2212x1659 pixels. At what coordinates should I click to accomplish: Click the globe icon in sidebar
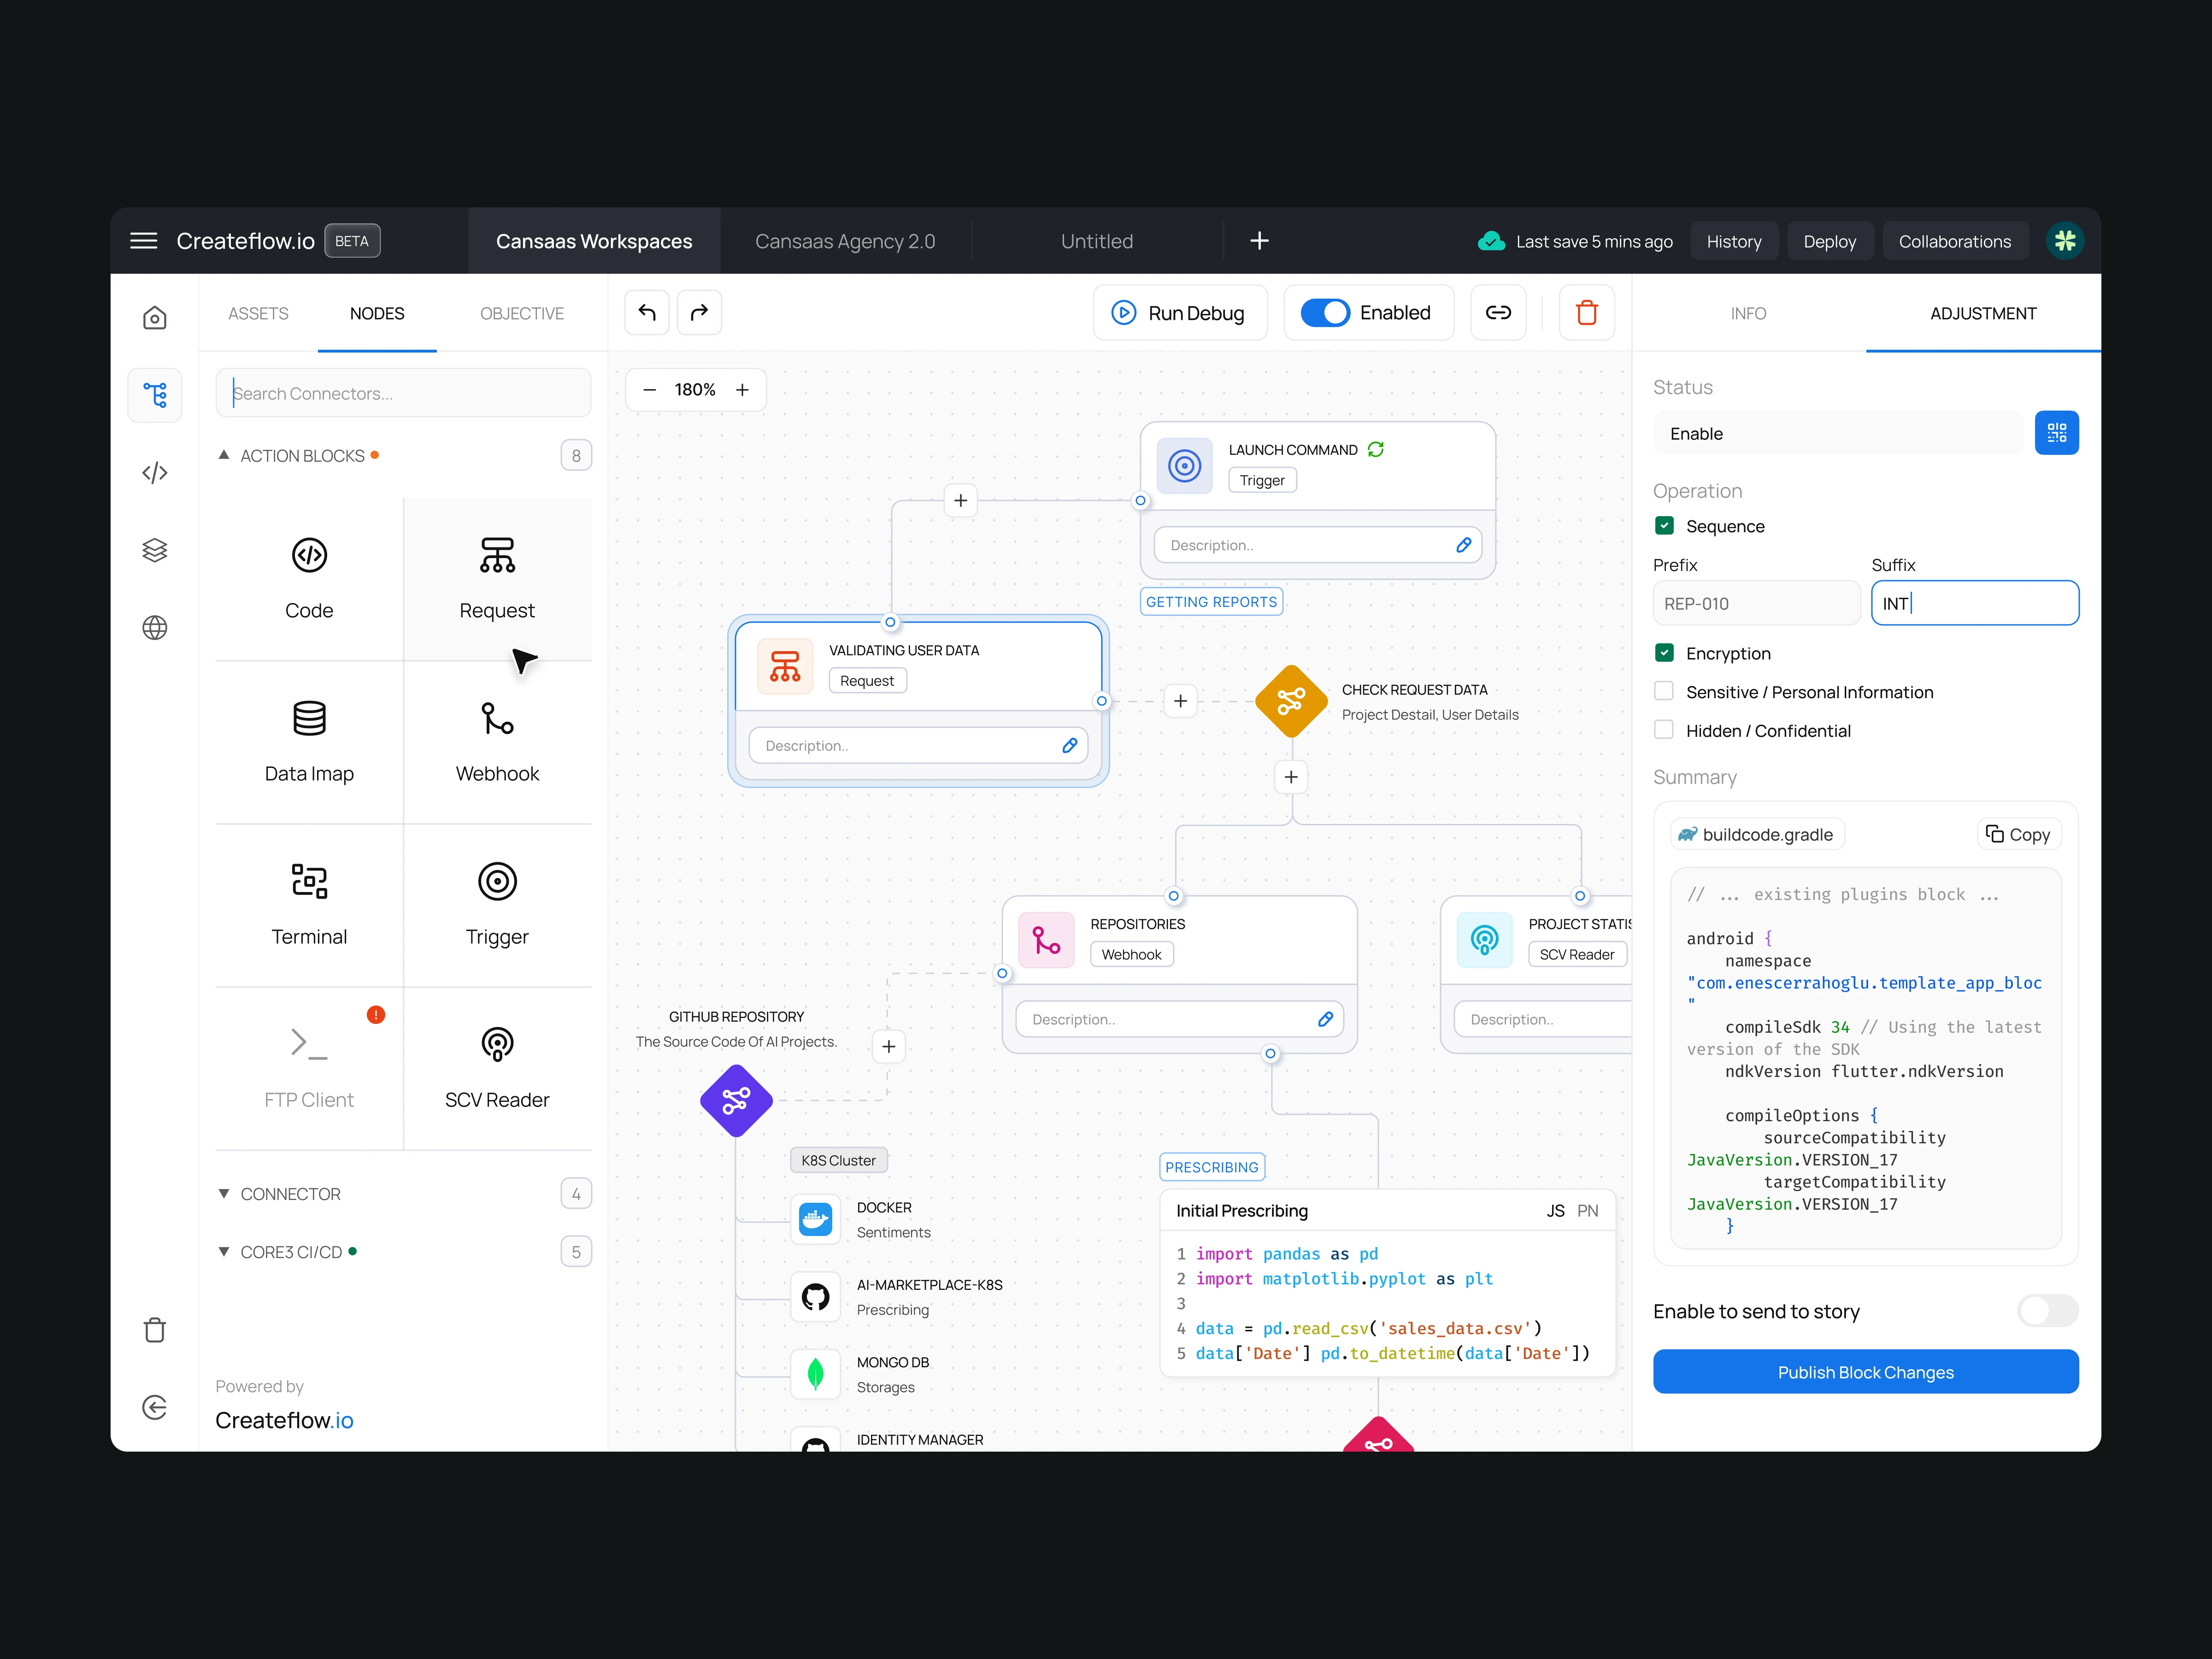pos(155,628)
